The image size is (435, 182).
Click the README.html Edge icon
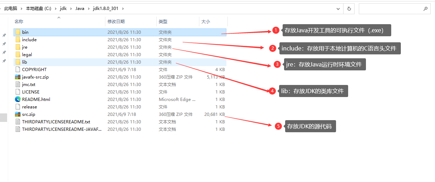click(18, 99)
